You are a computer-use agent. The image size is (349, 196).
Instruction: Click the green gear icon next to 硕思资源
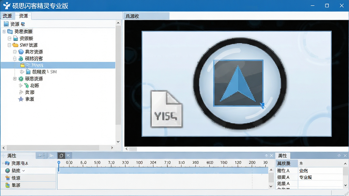pyautogui.click(x=21, y=79)
